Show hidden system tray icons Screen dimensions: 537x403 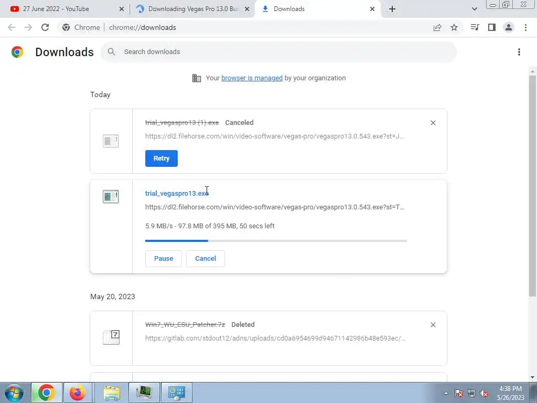coord(446,393)
